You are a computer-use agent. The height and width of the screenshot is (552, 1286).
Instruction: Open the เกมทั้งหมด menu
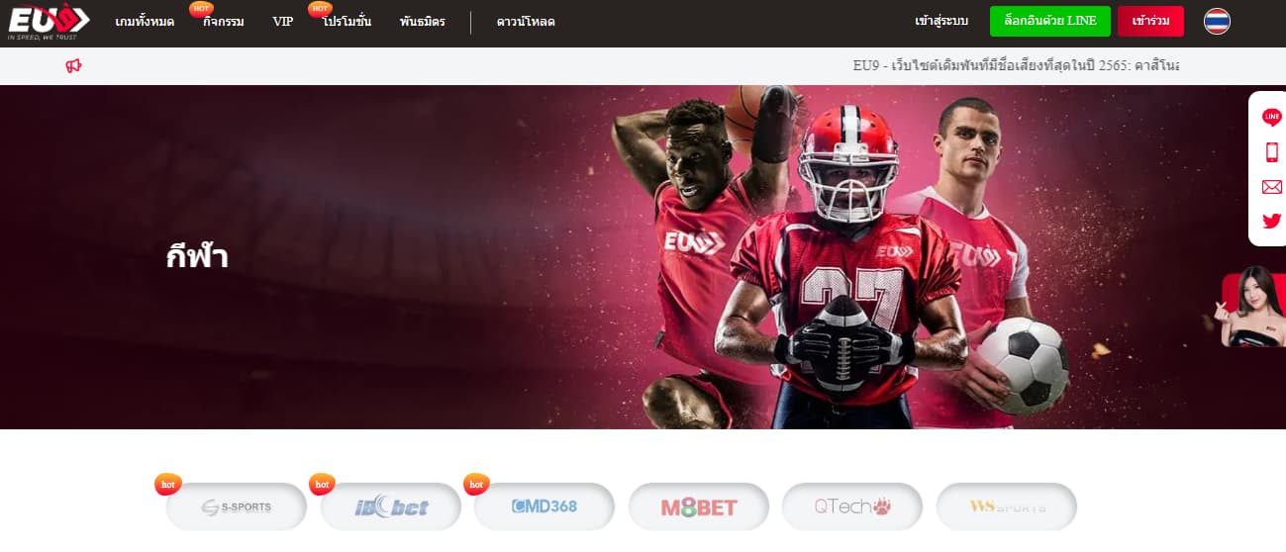145,22
